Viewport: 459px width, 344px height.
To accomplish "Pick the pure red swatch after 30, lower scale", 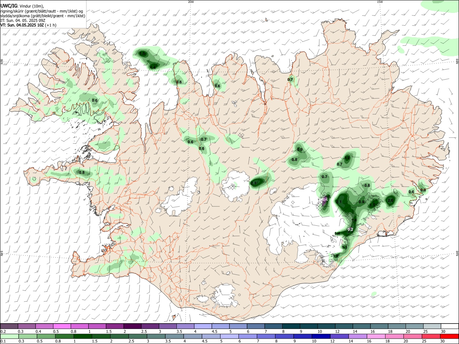I will coord(449,336).
